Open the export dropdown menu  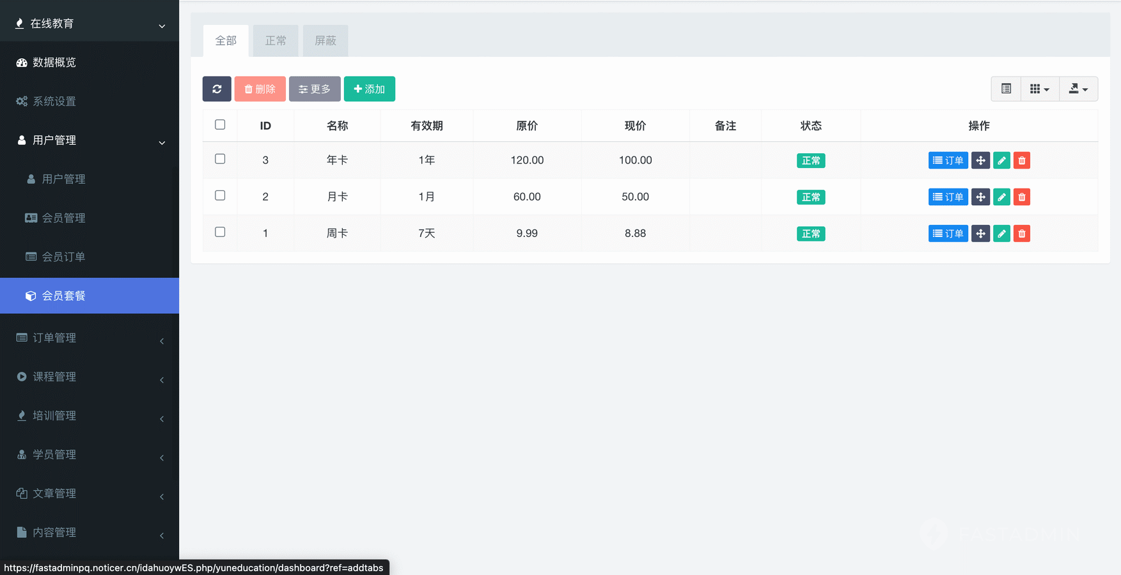click(x=1078, y=89)
